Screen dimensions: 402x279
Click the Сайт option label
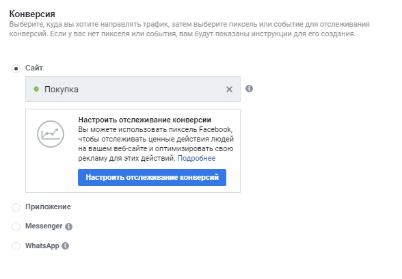(34, 68)
